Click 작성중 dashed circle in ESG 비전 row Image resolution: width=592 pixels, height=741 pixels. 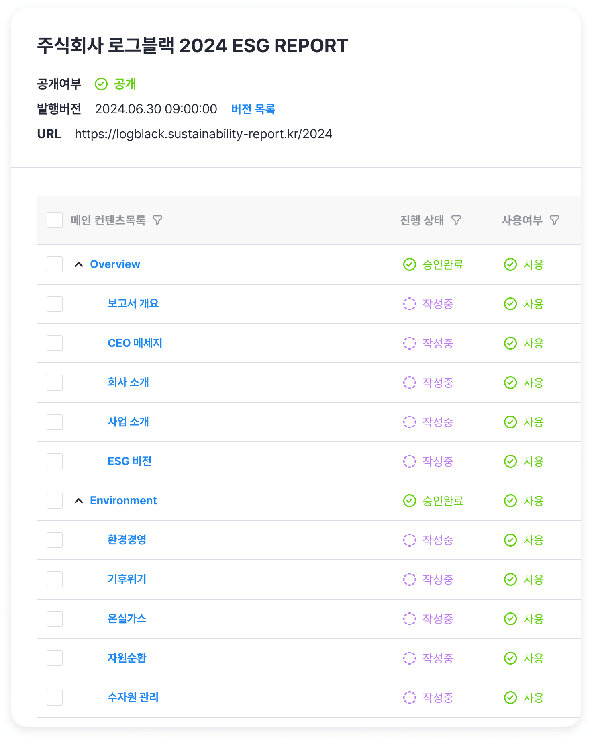(410, 461)
